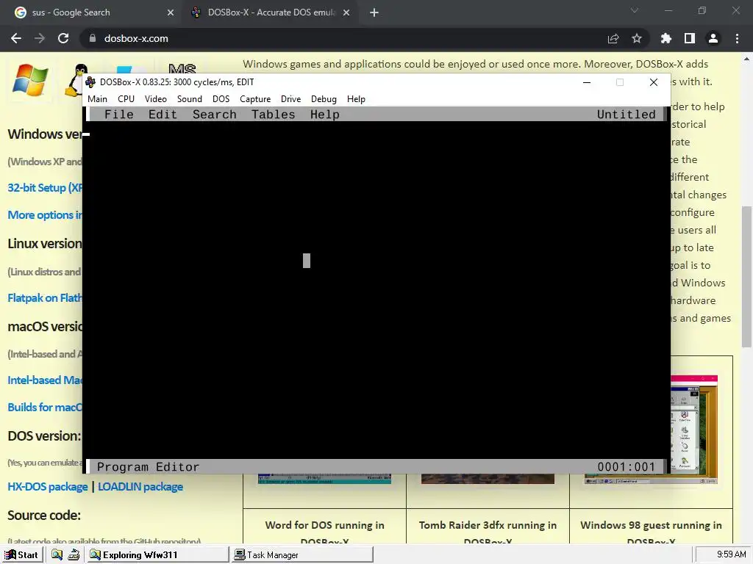
Task: Open the editor's Edit menu
Action: click(163, 114)
